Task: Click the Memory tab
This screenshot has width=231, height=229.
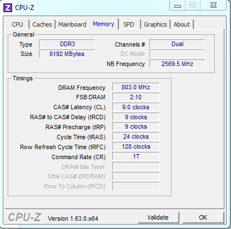Action: point(104,24)
